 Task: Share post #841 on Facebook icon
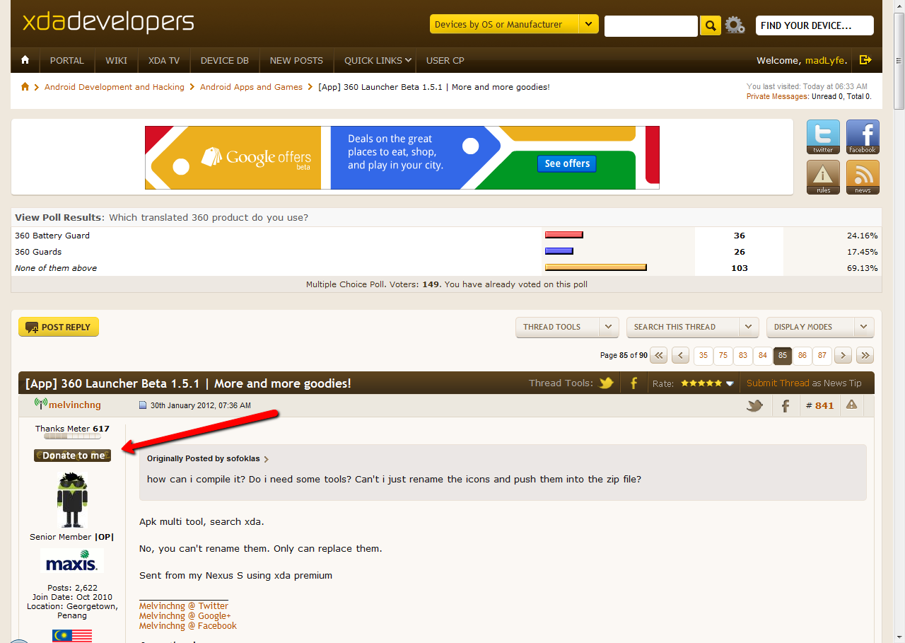[786, 406]
